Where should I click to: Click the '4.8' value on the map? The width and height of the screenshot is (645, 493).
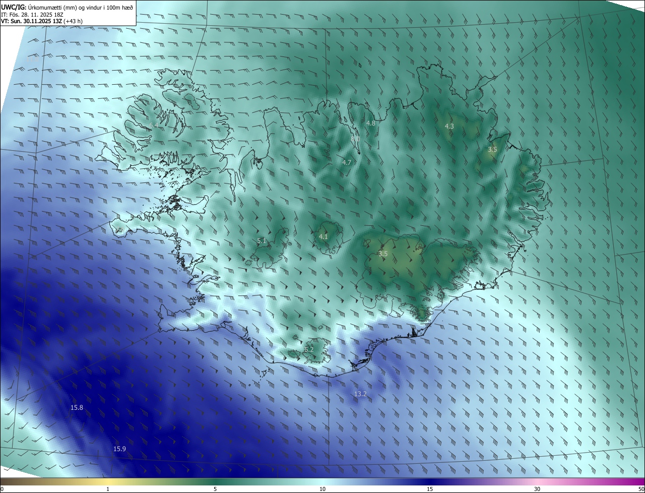(x=371, y=124)
